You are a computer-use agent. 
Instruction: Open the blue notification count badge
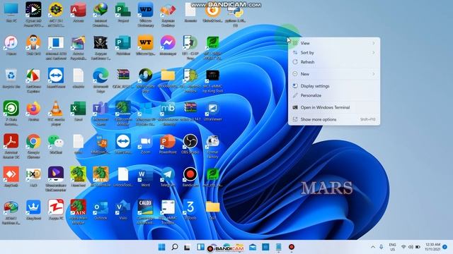point(445,247)
